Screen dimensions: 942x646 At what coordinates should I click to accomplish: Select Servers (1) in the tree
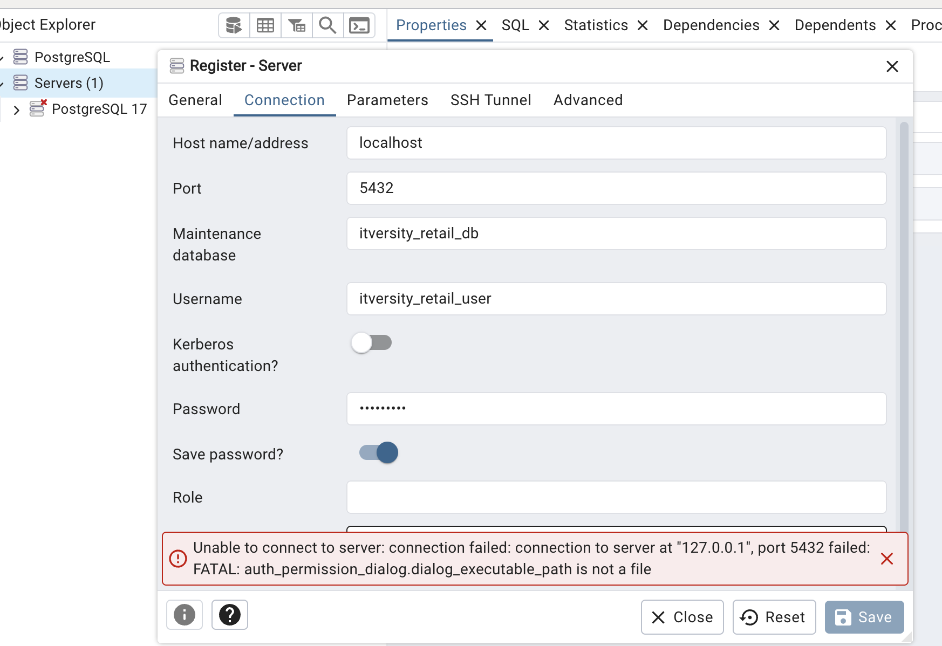point(69,83)
